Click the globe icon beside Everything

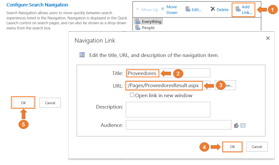point(137,22)
